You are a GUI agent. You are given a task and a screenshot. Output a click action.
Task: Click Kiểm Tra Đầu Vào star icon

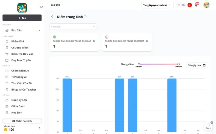coord(7,54)
